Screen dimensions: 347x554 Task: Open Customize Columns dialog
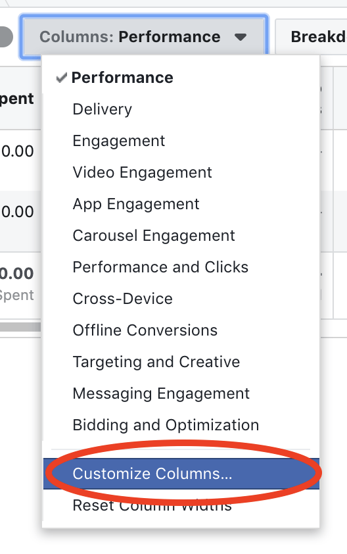click(x=181, y=474)
